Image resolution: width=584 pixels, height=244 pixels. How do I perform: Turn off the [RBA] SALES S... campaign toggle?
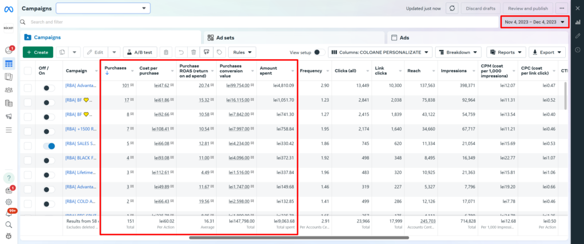[49, 146]
